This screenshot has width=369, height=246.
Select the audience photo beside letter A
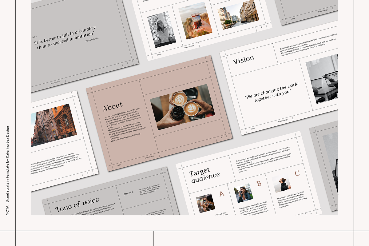point(205,203)
